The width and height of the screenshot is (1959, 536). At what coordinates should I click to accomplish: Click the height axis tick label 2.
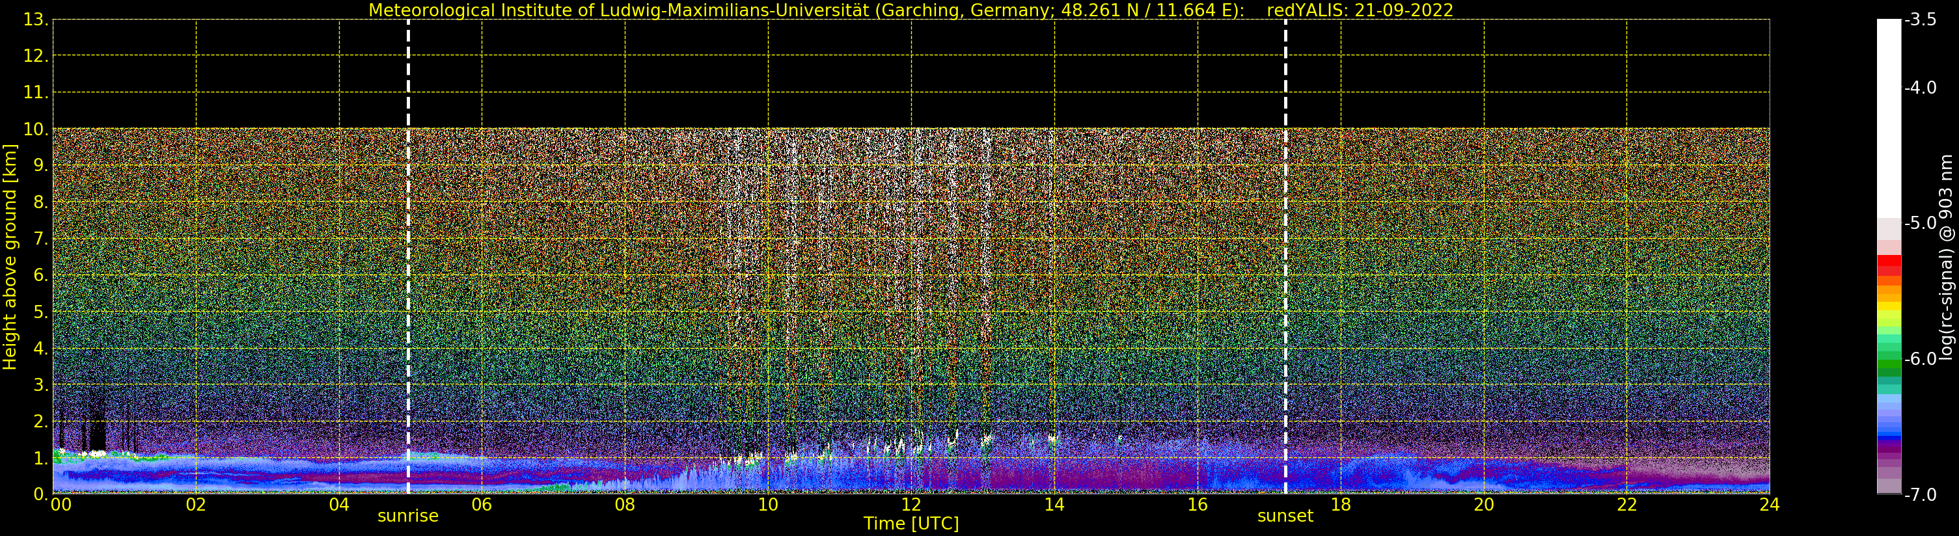coord(40,422)
